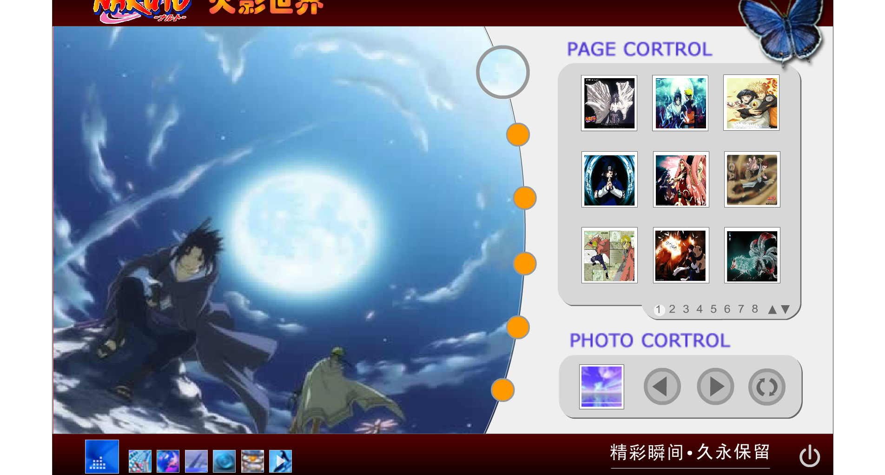885x475 pixels.
Task: Go to page 4
Action: (700, 309)
